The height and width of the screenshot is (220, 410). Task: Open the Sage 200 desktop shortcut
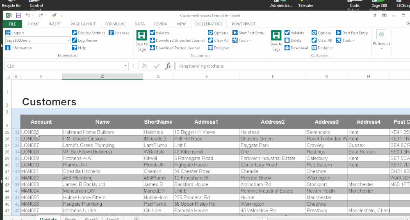pos(379,5)
